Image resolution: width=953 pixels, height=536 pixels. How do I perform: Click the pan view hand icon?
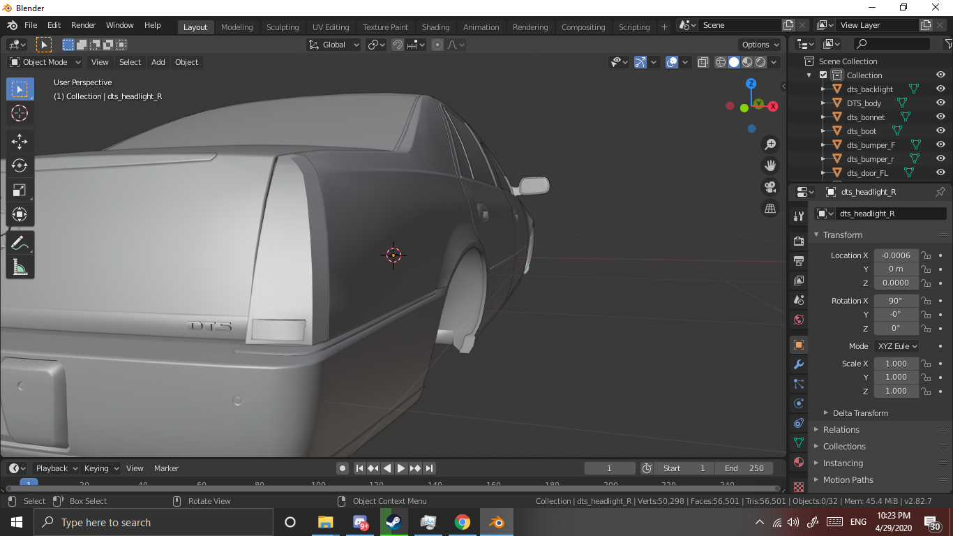770,165
